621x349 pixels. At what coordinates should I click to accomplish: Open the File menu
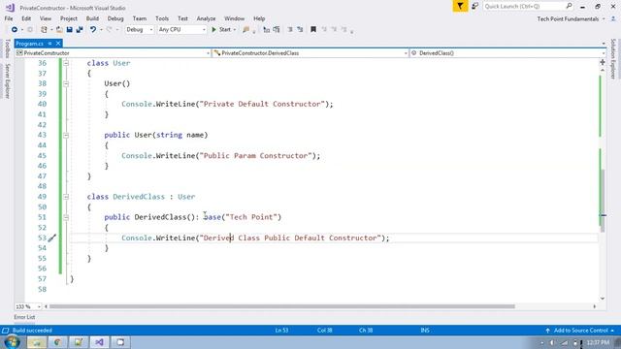[9, 18]
